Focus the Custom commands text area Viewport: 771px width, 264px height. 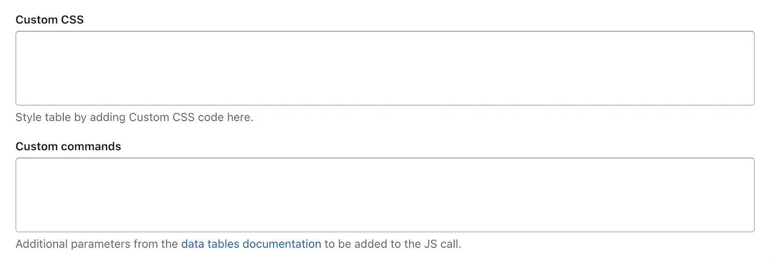tap(385, 195)
